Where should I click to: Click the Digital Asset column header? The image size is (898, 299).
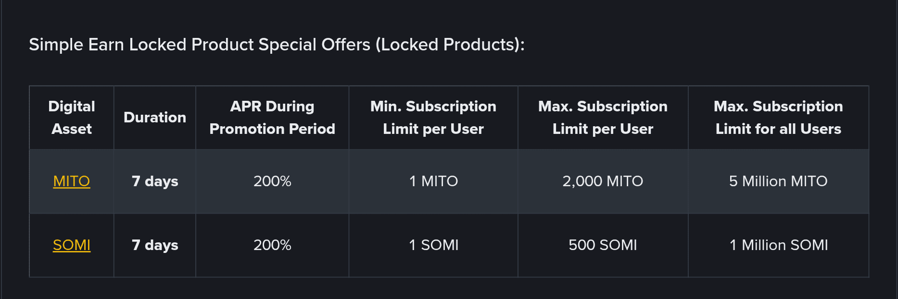point(72,118)
